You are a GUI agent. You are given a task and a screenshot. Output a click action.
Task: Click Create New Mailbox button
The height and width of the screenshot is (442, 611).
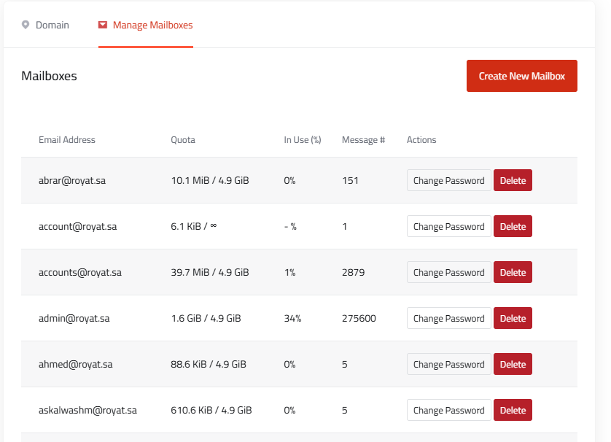click(521, 76)
